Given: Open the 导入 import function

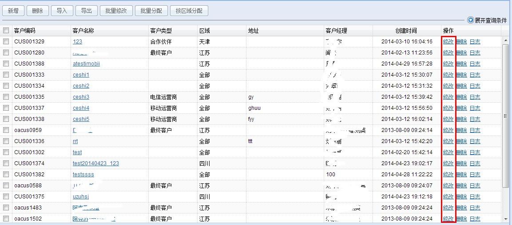Looking at the screenshot, I should (62, 11).
